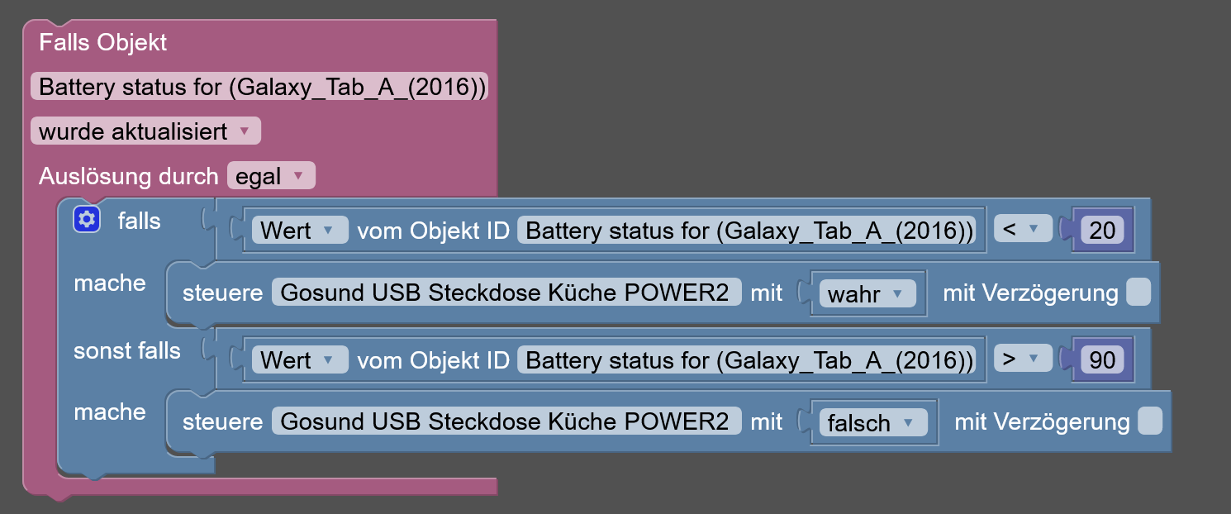Open the first 'Wert' attribute dropdown
The image size is (1231, 514).
pyautogui.click(x=299, y=230)
